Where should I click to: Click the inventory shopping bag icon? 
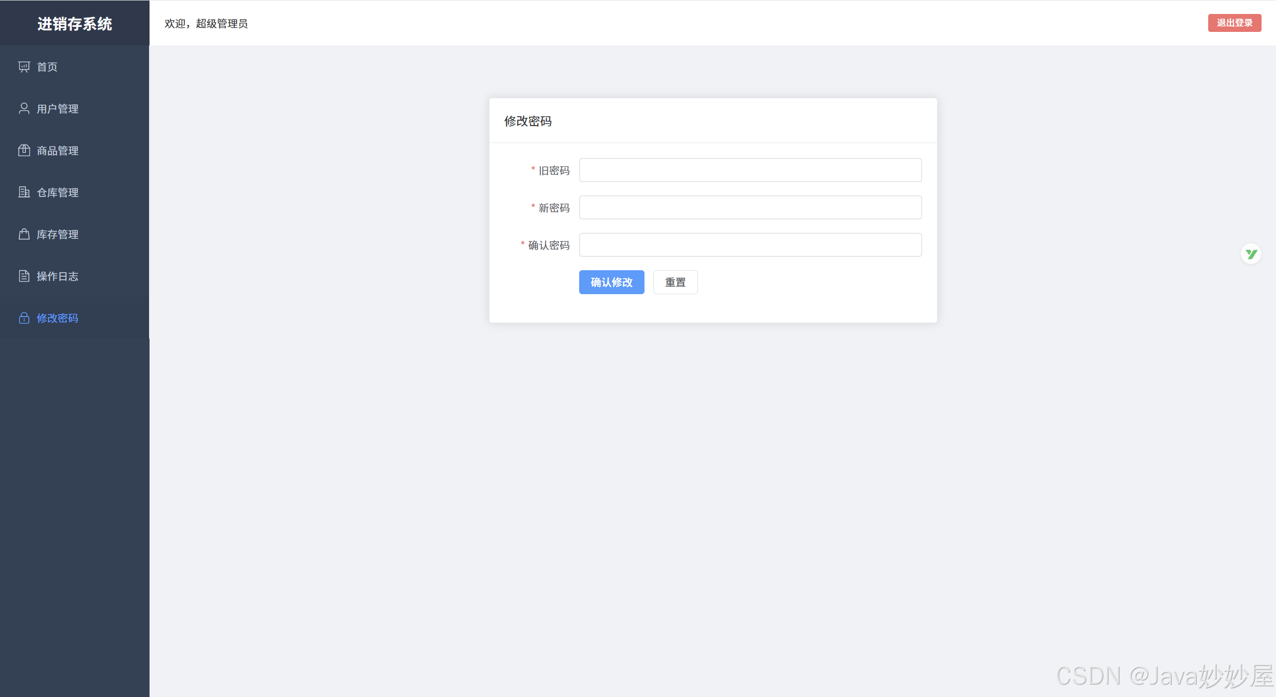24,234
